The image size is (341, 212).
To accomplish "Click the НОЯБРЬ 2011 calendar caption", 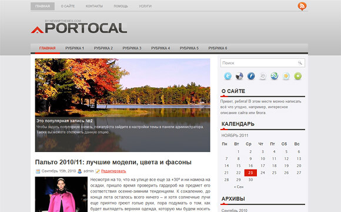I will point(235,135).
